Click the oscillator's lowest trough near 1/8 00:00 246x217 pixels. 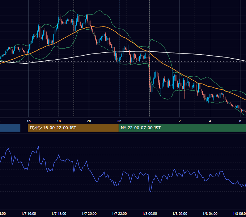[x=150, y=192]
